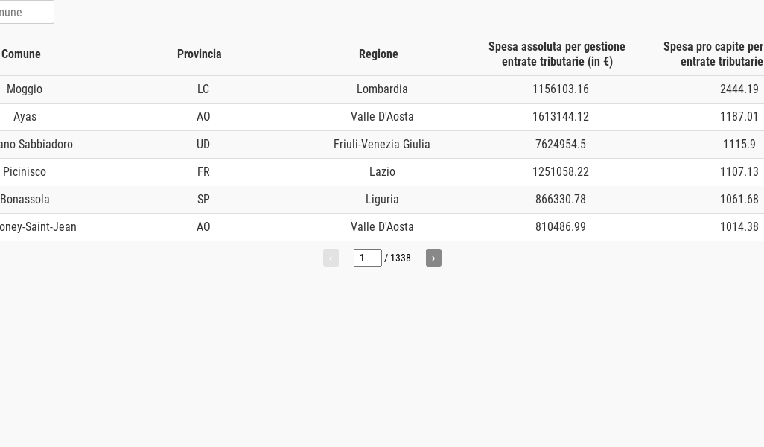Click the Picinisco comune cell
This screenshot has height=447, width=764.
pyautogui.click(x=25, y=171)
